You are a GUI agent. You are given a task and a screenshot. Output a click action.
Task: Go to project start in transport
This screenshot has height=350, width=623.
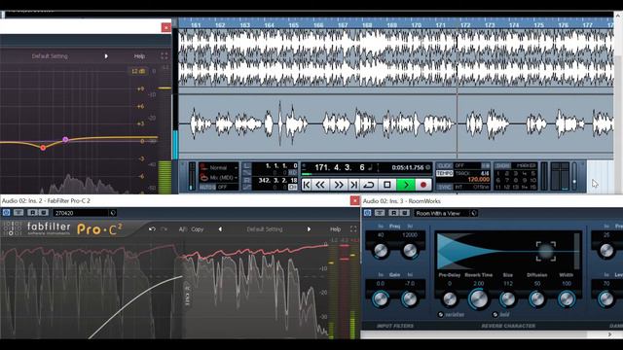307,185
